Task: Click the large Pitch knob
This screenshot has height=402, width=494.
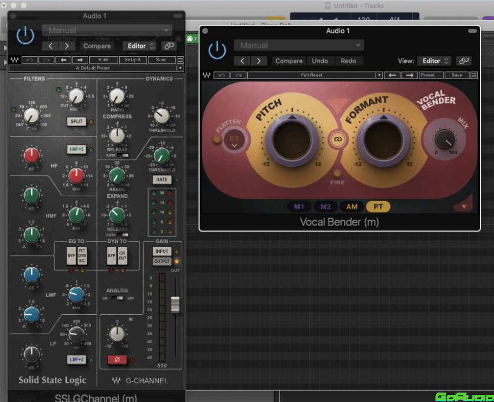Action: [292, 141]
